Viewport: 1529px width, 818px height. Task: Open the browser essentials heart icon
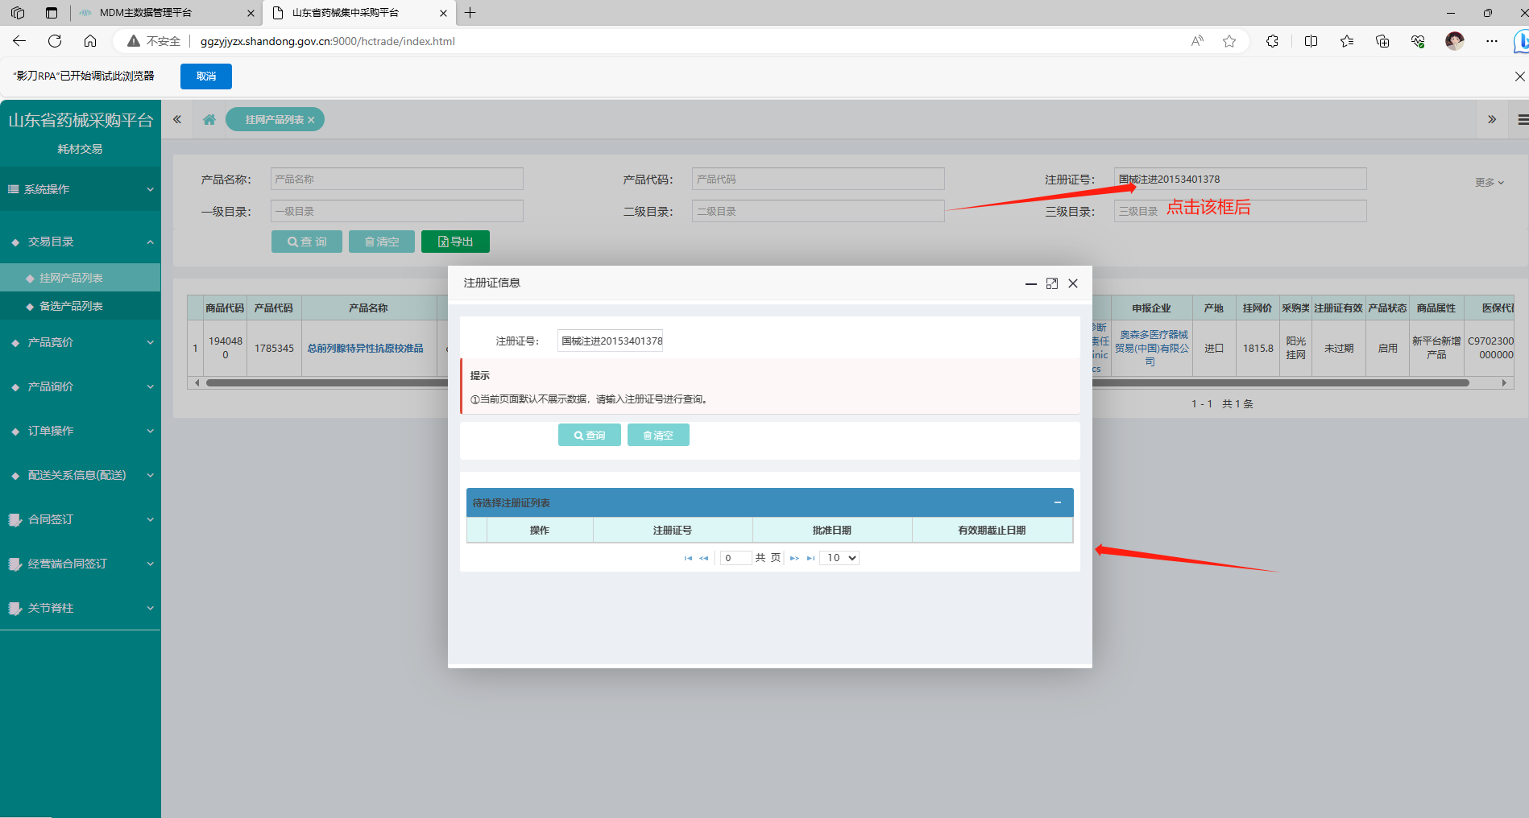click(x=1418, y=41)
